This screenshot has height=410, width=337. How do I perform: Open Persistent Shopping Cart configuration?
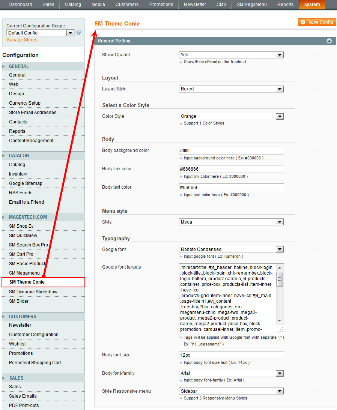point(43,363)
